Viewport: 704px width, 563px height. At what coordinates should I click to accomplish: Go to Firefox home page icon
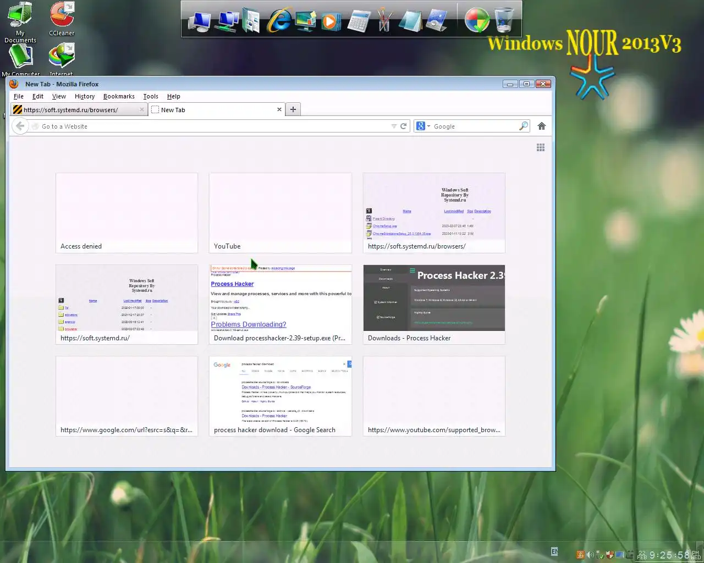541,126
